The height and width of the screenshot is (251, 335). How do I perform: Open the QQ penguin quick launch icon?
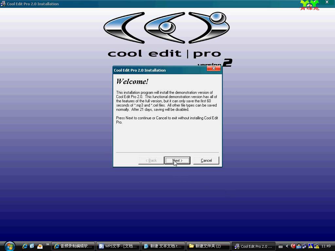pos(40,246)
